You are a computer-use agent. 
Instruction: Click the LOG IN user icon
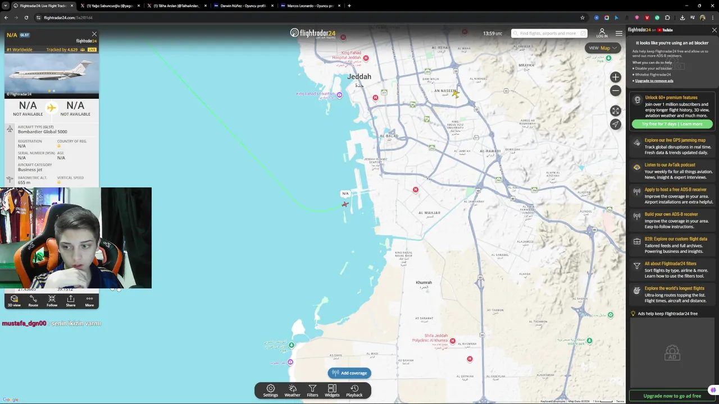602,33
